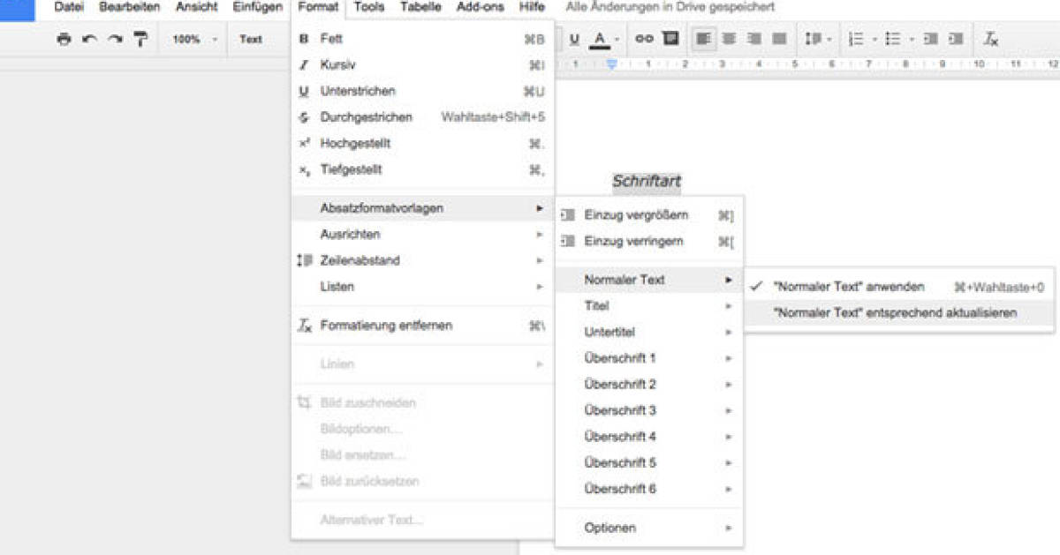Click the numbered list icon
This screenshot has height=555, width=1060.
(855, 39)
